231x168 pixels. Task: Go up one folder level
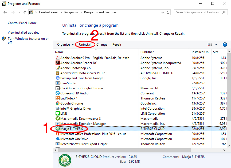[25, 12]
